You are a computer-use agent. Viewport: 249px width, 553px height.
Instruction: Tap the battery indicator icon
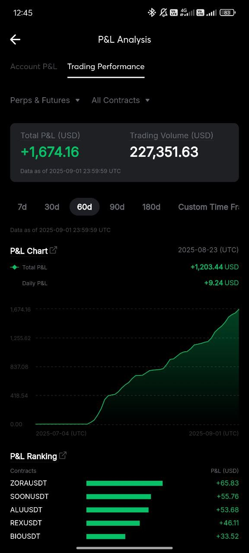[x=227, y=13]
